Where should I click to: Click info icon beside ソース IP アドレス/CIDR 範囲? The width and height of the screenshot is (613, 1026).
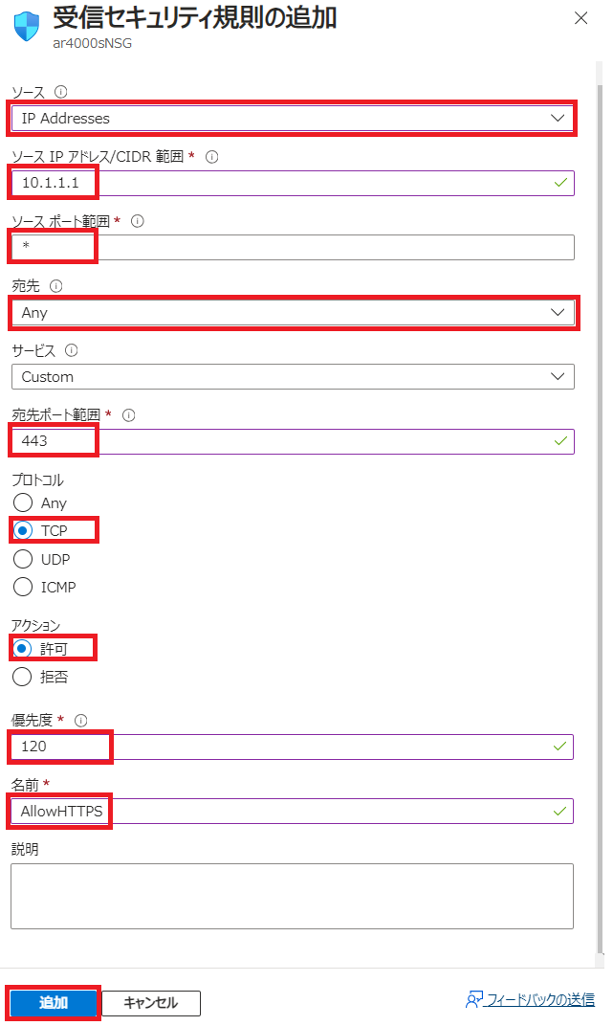click(x=212, y=156)
